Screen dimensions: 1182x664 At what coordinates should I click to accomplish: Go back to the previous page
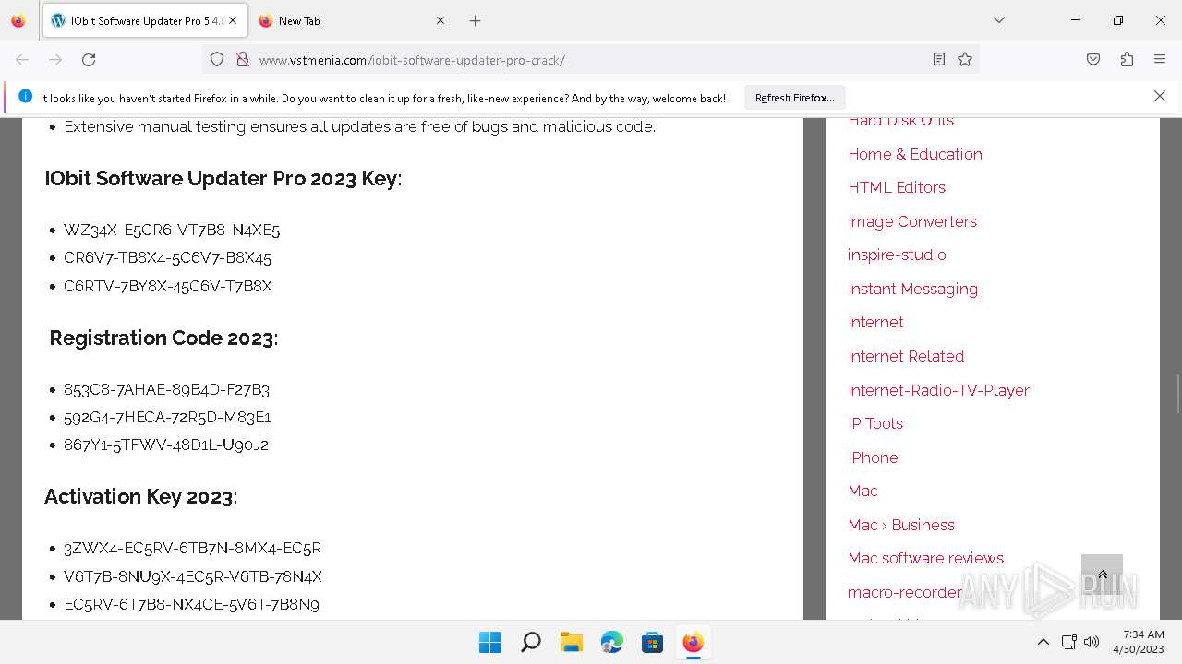[x=22, y=59]
